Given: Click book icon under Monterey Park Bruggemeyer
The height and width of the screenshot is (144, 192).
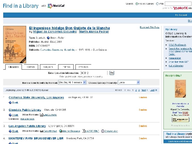Looking at the screenshot, I should [10, 143].
